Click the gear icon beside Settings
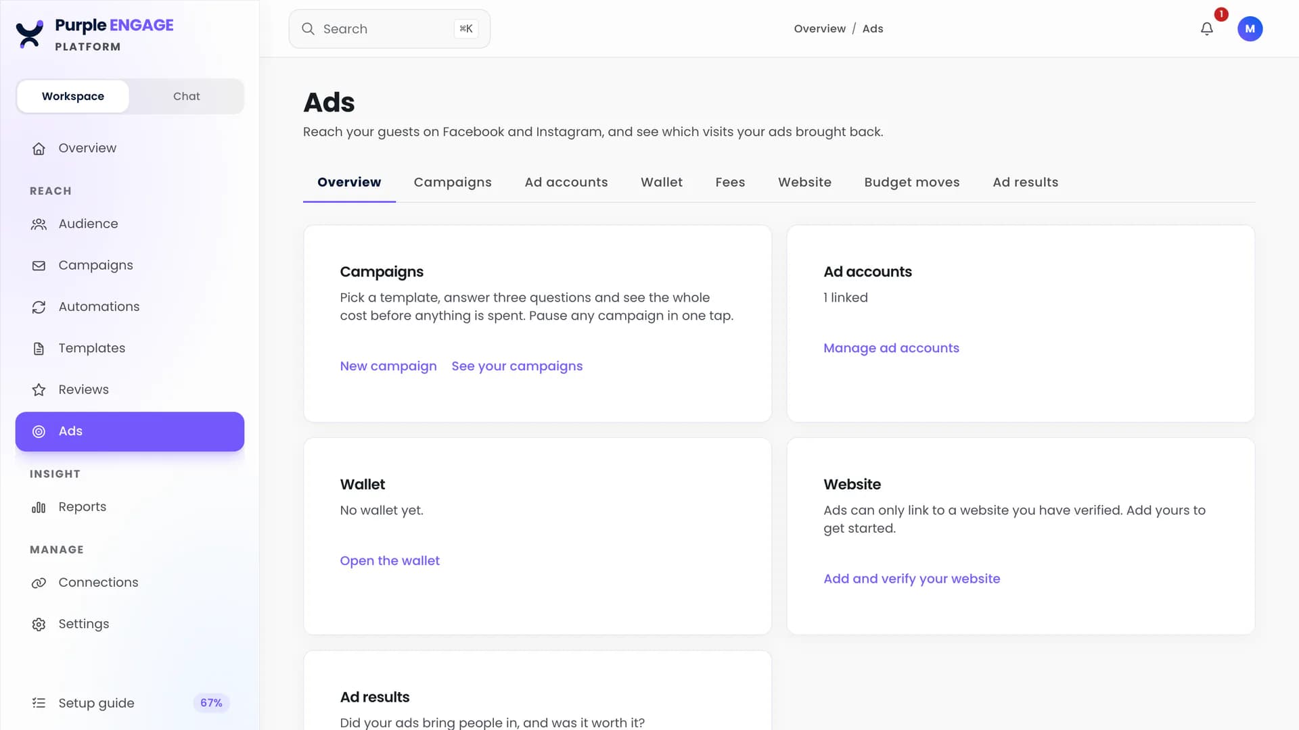The height and width of the screenshot is (730, 1299). [x=39, y=625]
